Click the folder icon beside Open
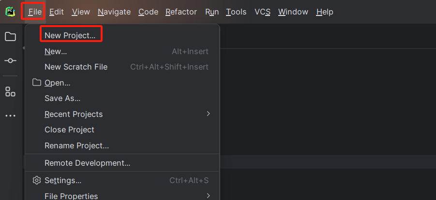This screenshot has width=436, height=200. point(37,83)
